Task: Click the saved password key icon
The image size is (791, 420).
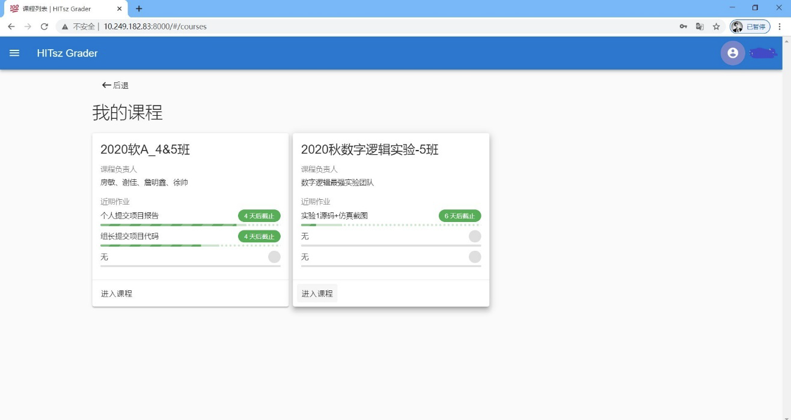Action: click(x=683, y=26)
